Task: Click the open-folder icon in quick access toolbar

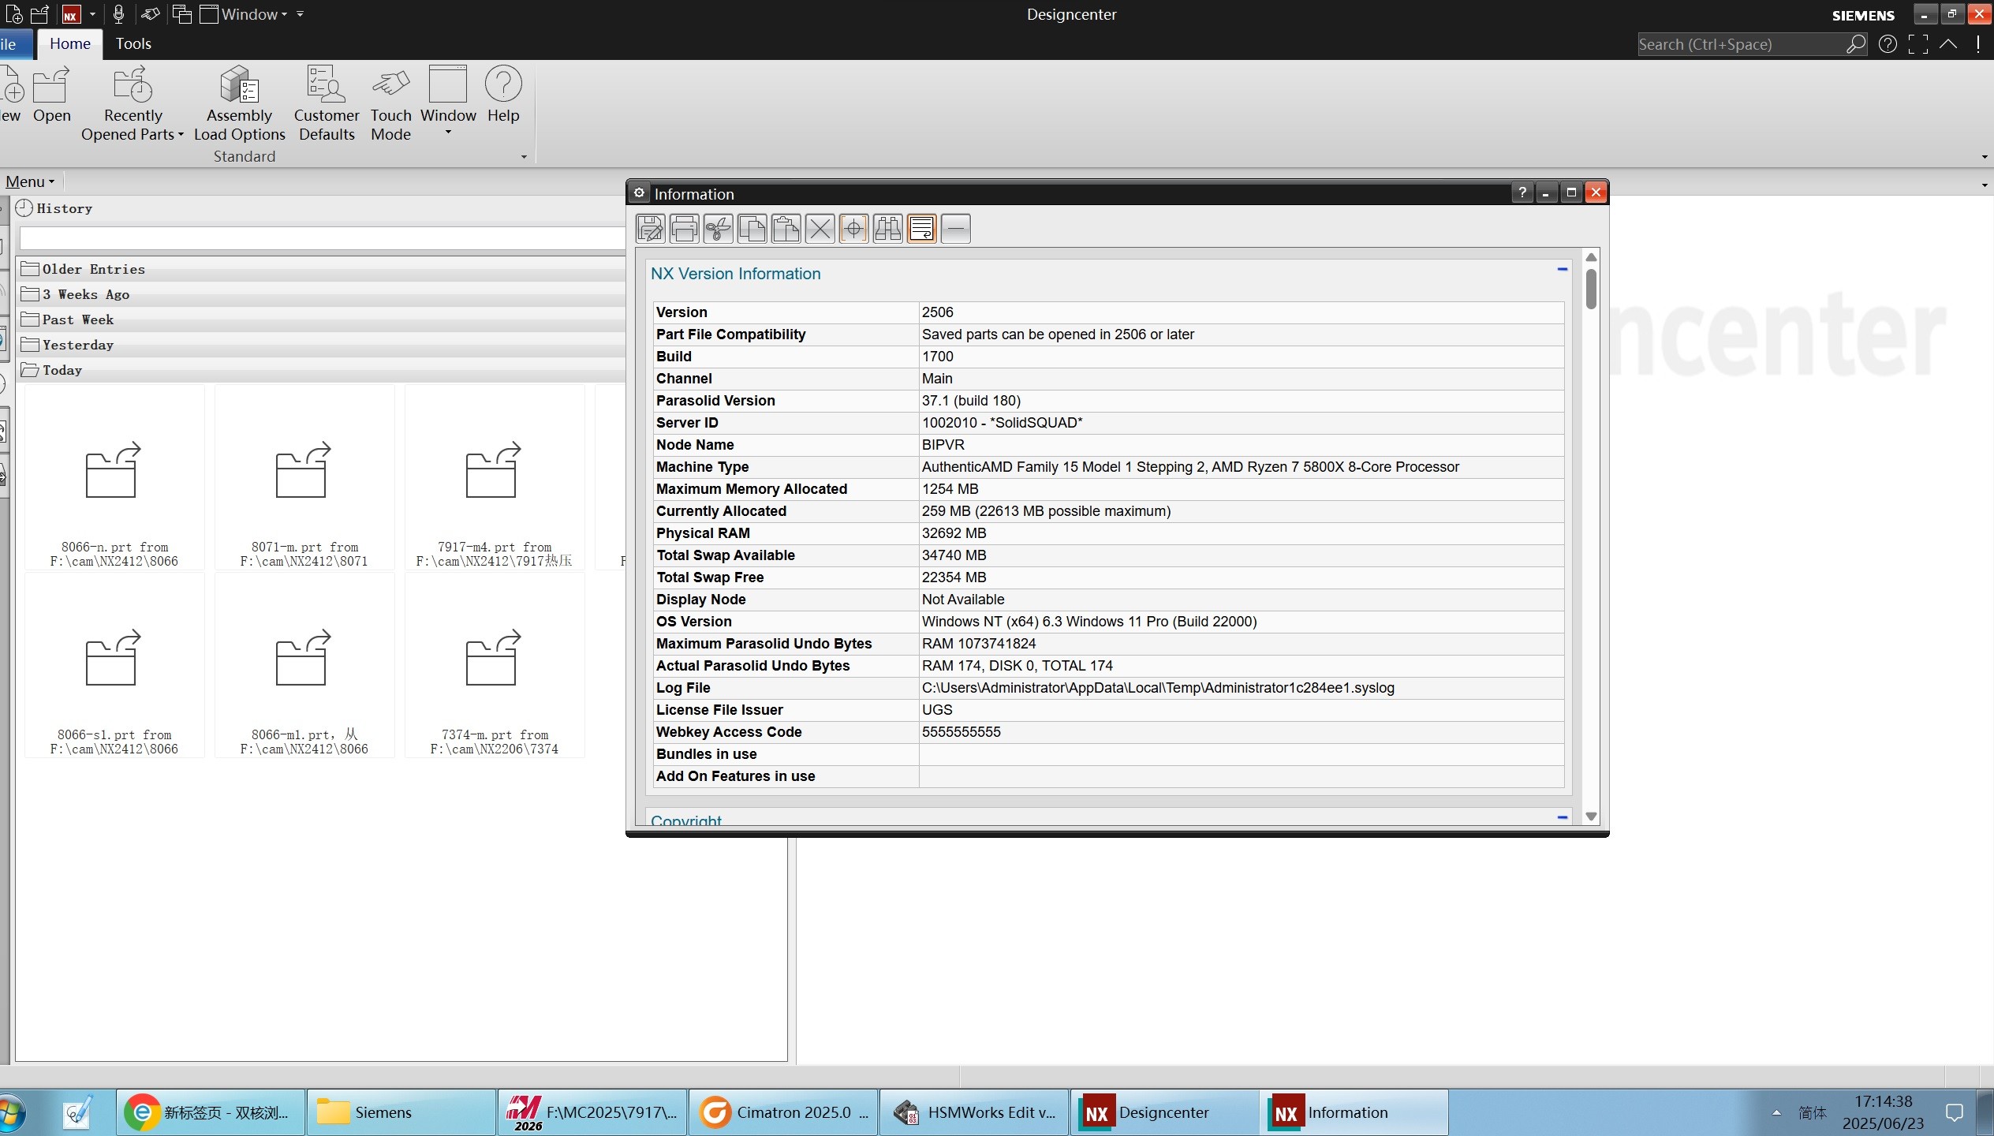Action: click(39, 14)
